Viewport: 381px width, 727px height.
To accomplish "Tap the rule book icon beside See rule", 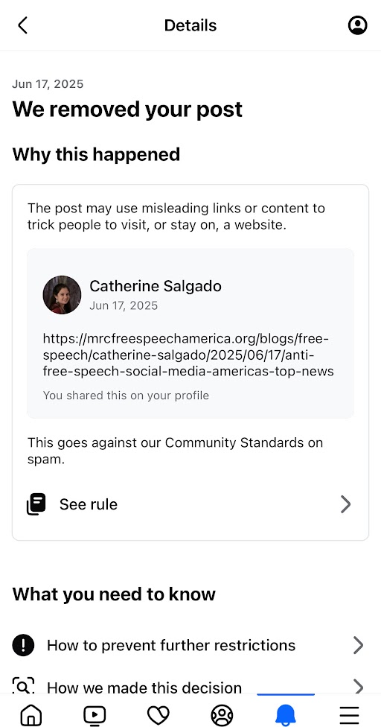I will (x=36, y=504).
